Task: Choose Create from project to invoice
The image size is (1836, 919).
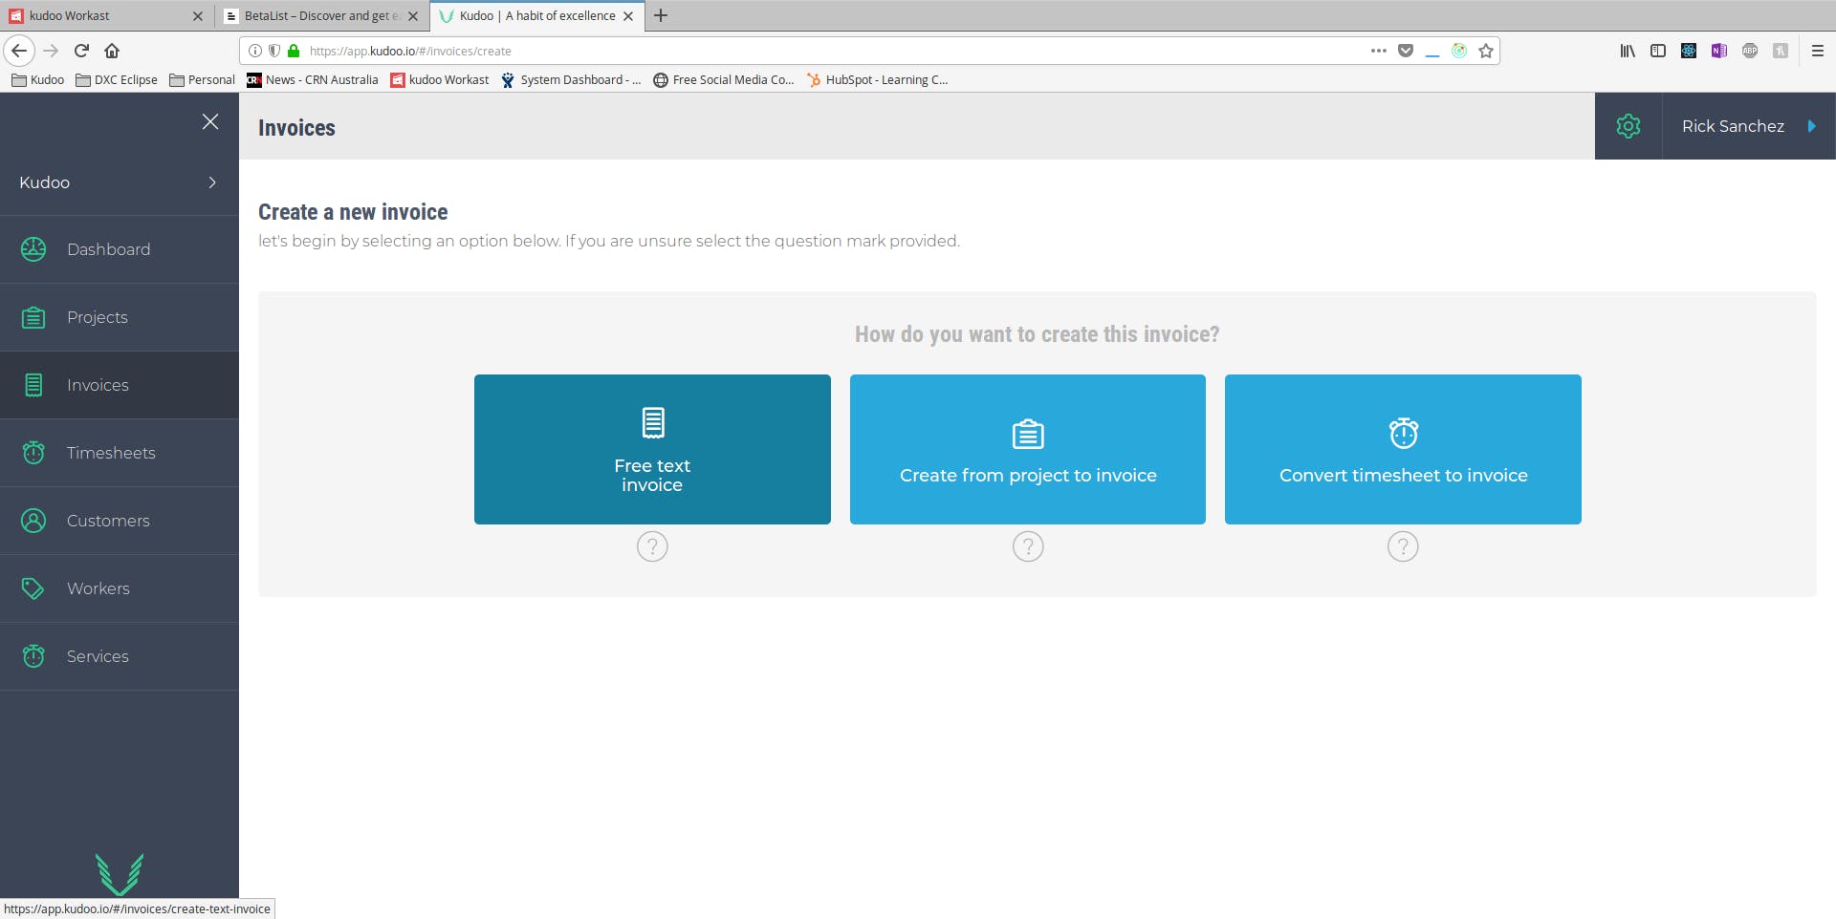Action: coord(1028,449)
